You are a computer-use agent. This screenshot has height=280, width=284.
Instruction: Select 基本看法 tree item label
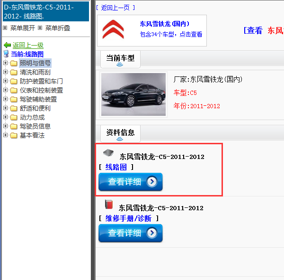click(32, 135)
